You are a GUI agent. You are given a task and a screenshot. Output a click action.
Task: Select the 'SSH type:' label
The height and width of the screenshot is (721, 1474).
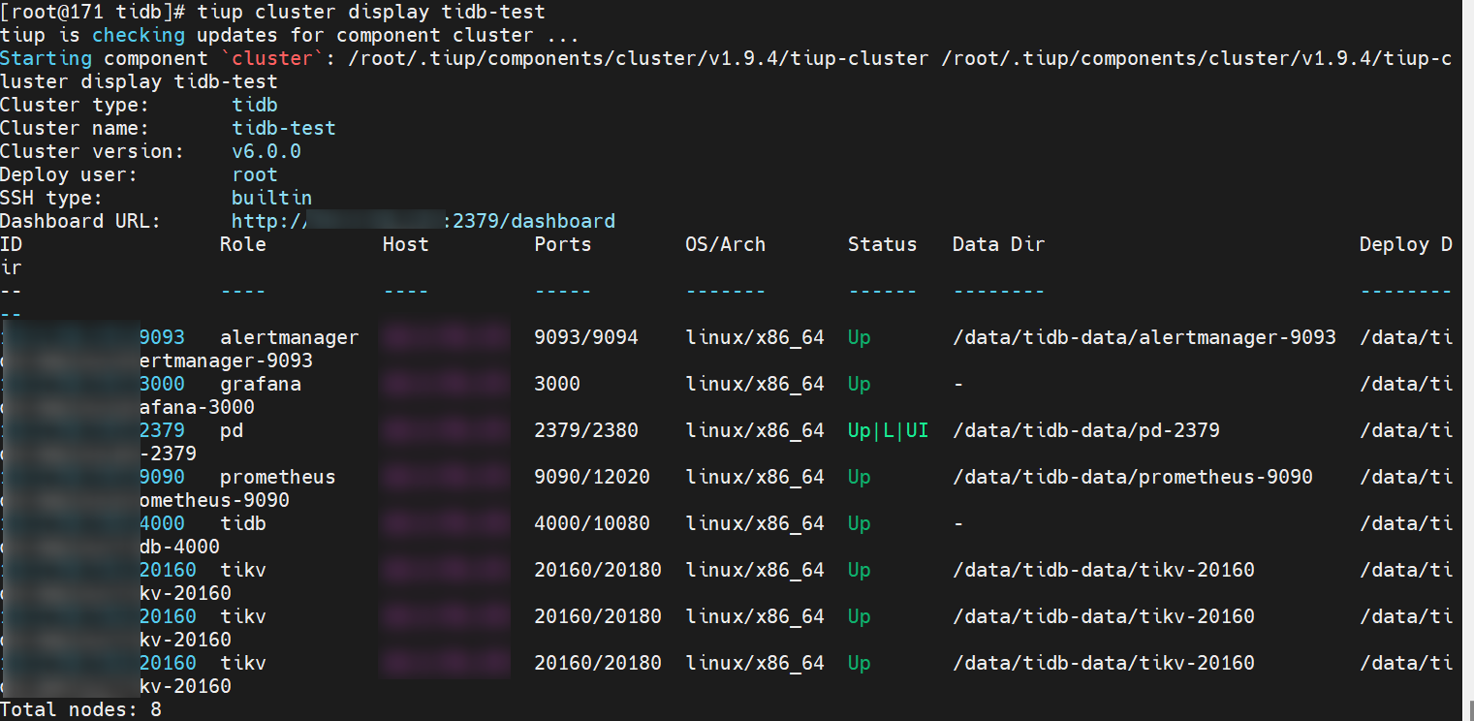coord(52,198)
